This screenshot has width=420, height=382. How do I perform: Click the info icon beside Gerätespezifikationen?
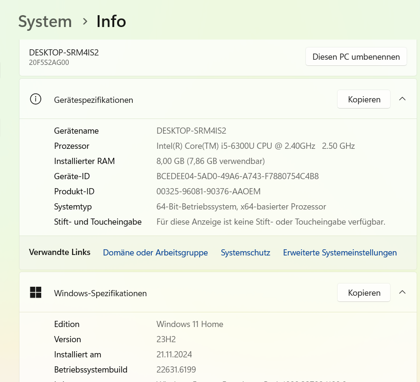pyautogui.click(x=36, y=99)
